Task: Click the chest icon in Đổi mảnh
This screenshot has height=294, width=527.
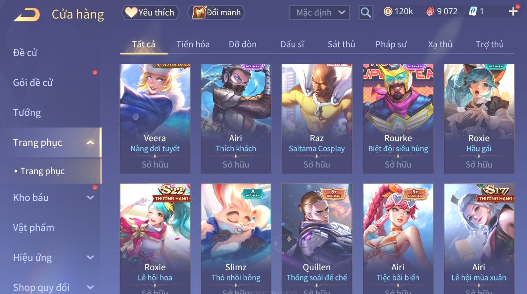Action: tap(199, 13)
